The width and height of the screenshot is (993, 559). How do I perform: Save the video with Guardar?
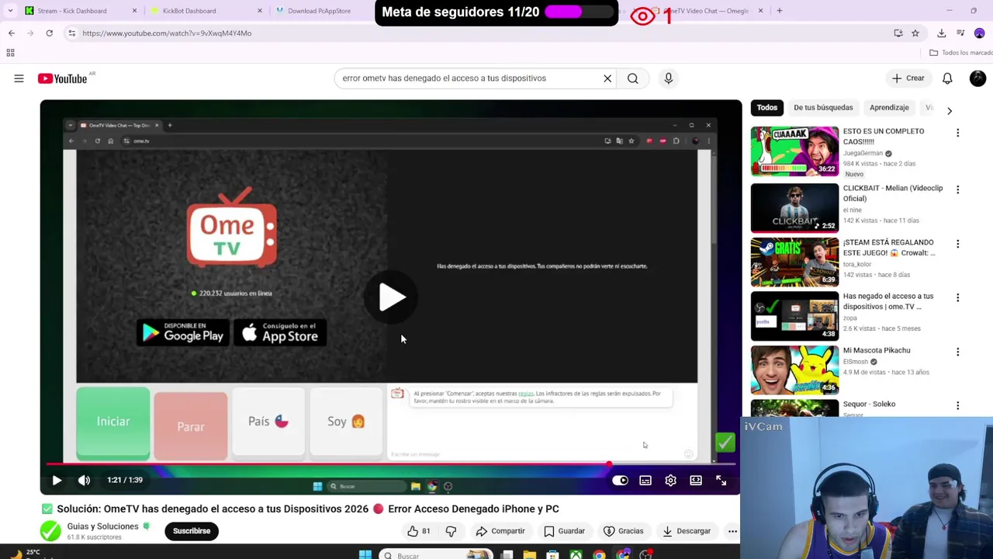pos(564,531)
